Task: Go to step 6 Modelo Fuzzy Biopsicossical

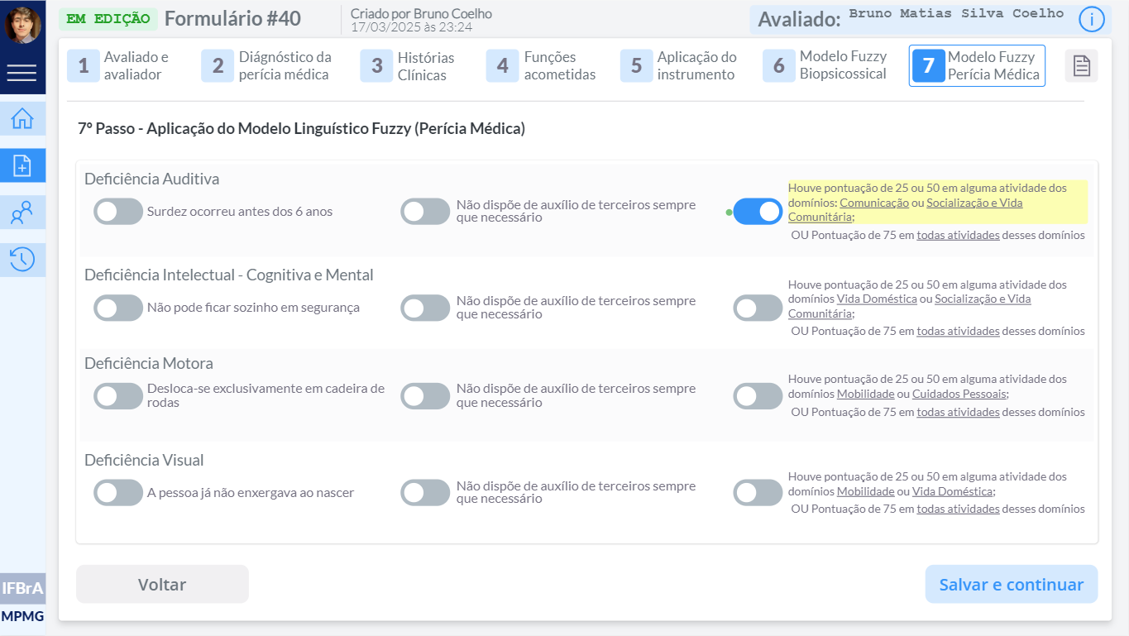Action: pos(826,65)
